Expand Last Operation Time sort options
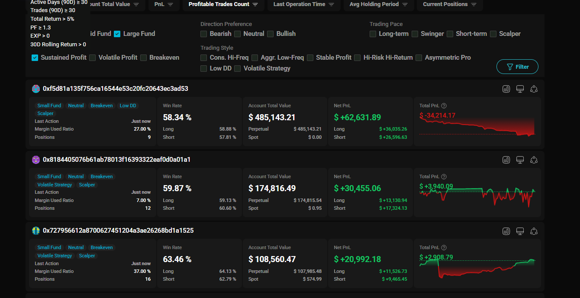 click(x=303, y=4)
